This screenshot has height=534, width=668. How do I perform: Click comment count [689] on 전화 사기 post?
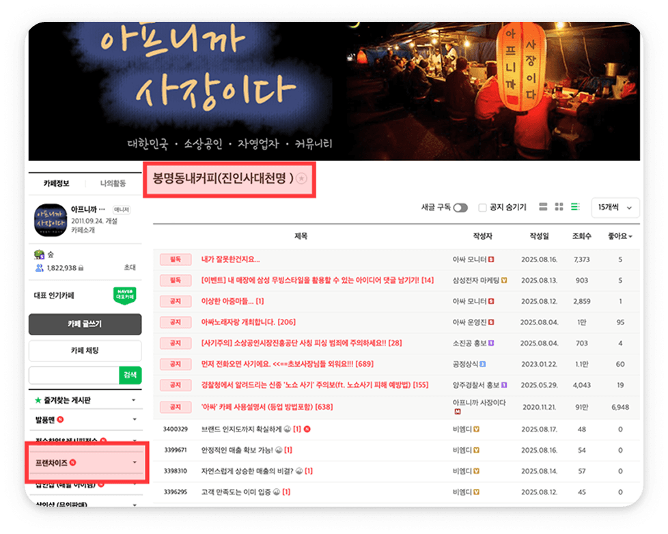tap(365, 364)
